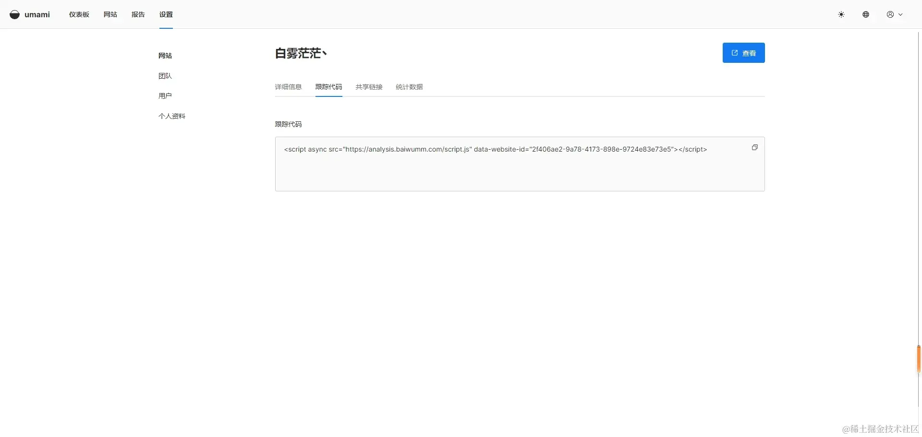Select 网站 in the settings sidebar
922x437 pixels.
(x=165, y=56)
